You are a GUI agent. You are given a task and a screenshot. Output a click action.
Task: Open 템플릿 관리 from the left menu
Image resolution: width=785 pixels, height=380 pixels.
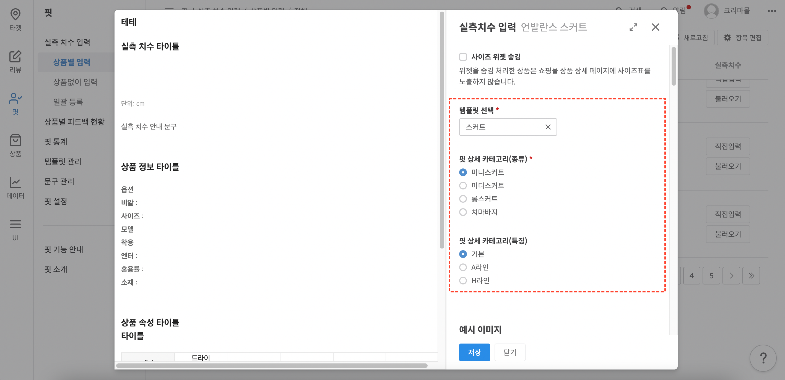tap(63, 162)
